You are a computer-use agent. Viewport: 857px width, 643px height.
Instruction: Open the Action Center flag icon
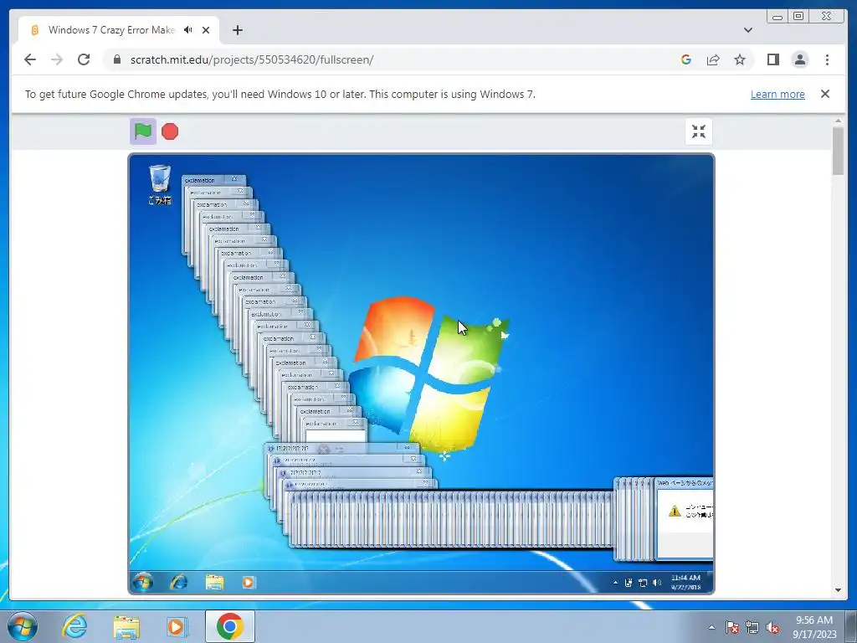point(732,627)
